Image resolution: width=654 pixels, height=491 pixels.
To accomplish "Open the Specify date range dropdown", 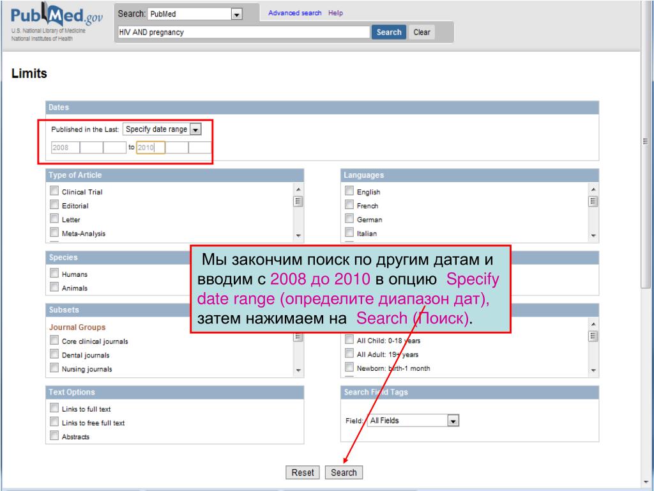I will click(162, 129).
